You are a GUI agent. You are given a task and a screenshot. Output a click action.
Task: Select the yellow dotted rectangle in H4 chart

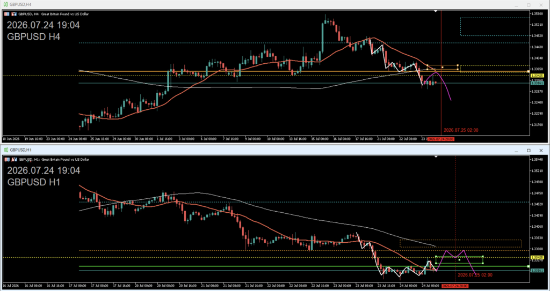495,69
